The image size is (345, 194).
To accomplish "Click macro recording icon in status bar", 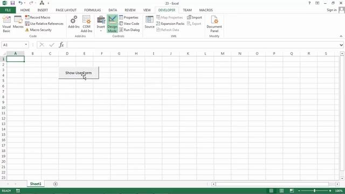I will coord(18,191).
